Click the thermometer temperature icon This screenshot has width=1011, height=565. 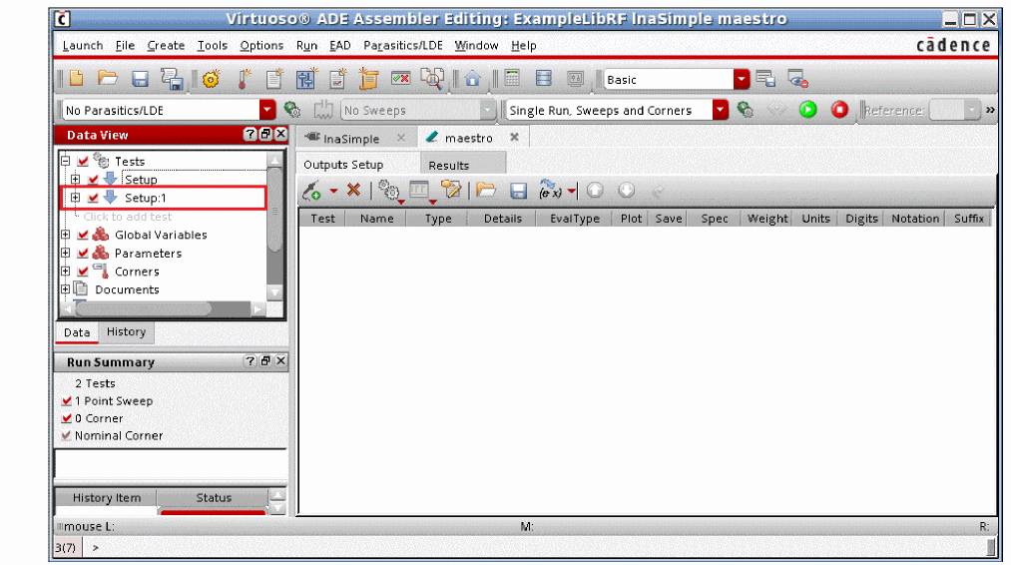pos(245,79)
